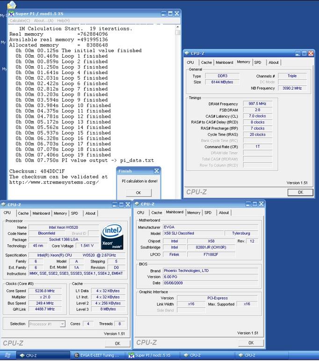This screenshot has width=319, height=361.
Task: Select About tab in Mainboard CPU-Z window
Action: pos(224,213)
